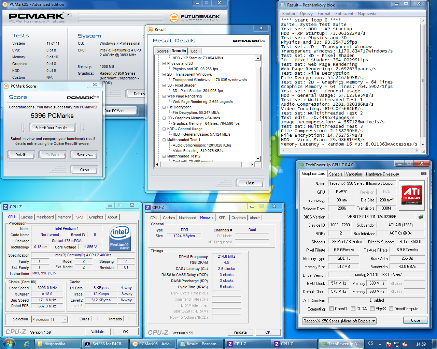The image size is (437, 349).
Task: Click the network icon in system tray
Action: pyautogui.click(x=397, y=344)
